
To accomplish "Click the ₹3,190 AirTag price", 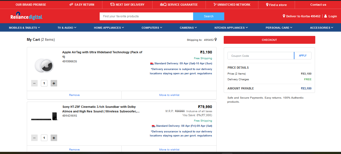I will click(206, 52).
